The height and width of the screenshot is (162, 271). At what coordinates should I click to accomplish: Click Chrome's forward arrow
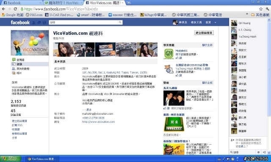(9, 9)
